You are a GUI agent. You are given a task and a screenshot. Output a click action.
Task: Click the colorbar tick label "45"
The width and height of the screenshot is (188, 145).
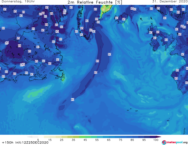pos(85,140)
